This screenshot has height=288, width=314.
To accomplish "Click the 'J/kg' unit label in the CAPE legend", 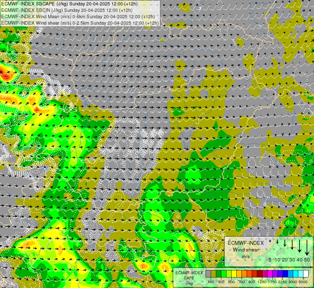I will 189,283.
